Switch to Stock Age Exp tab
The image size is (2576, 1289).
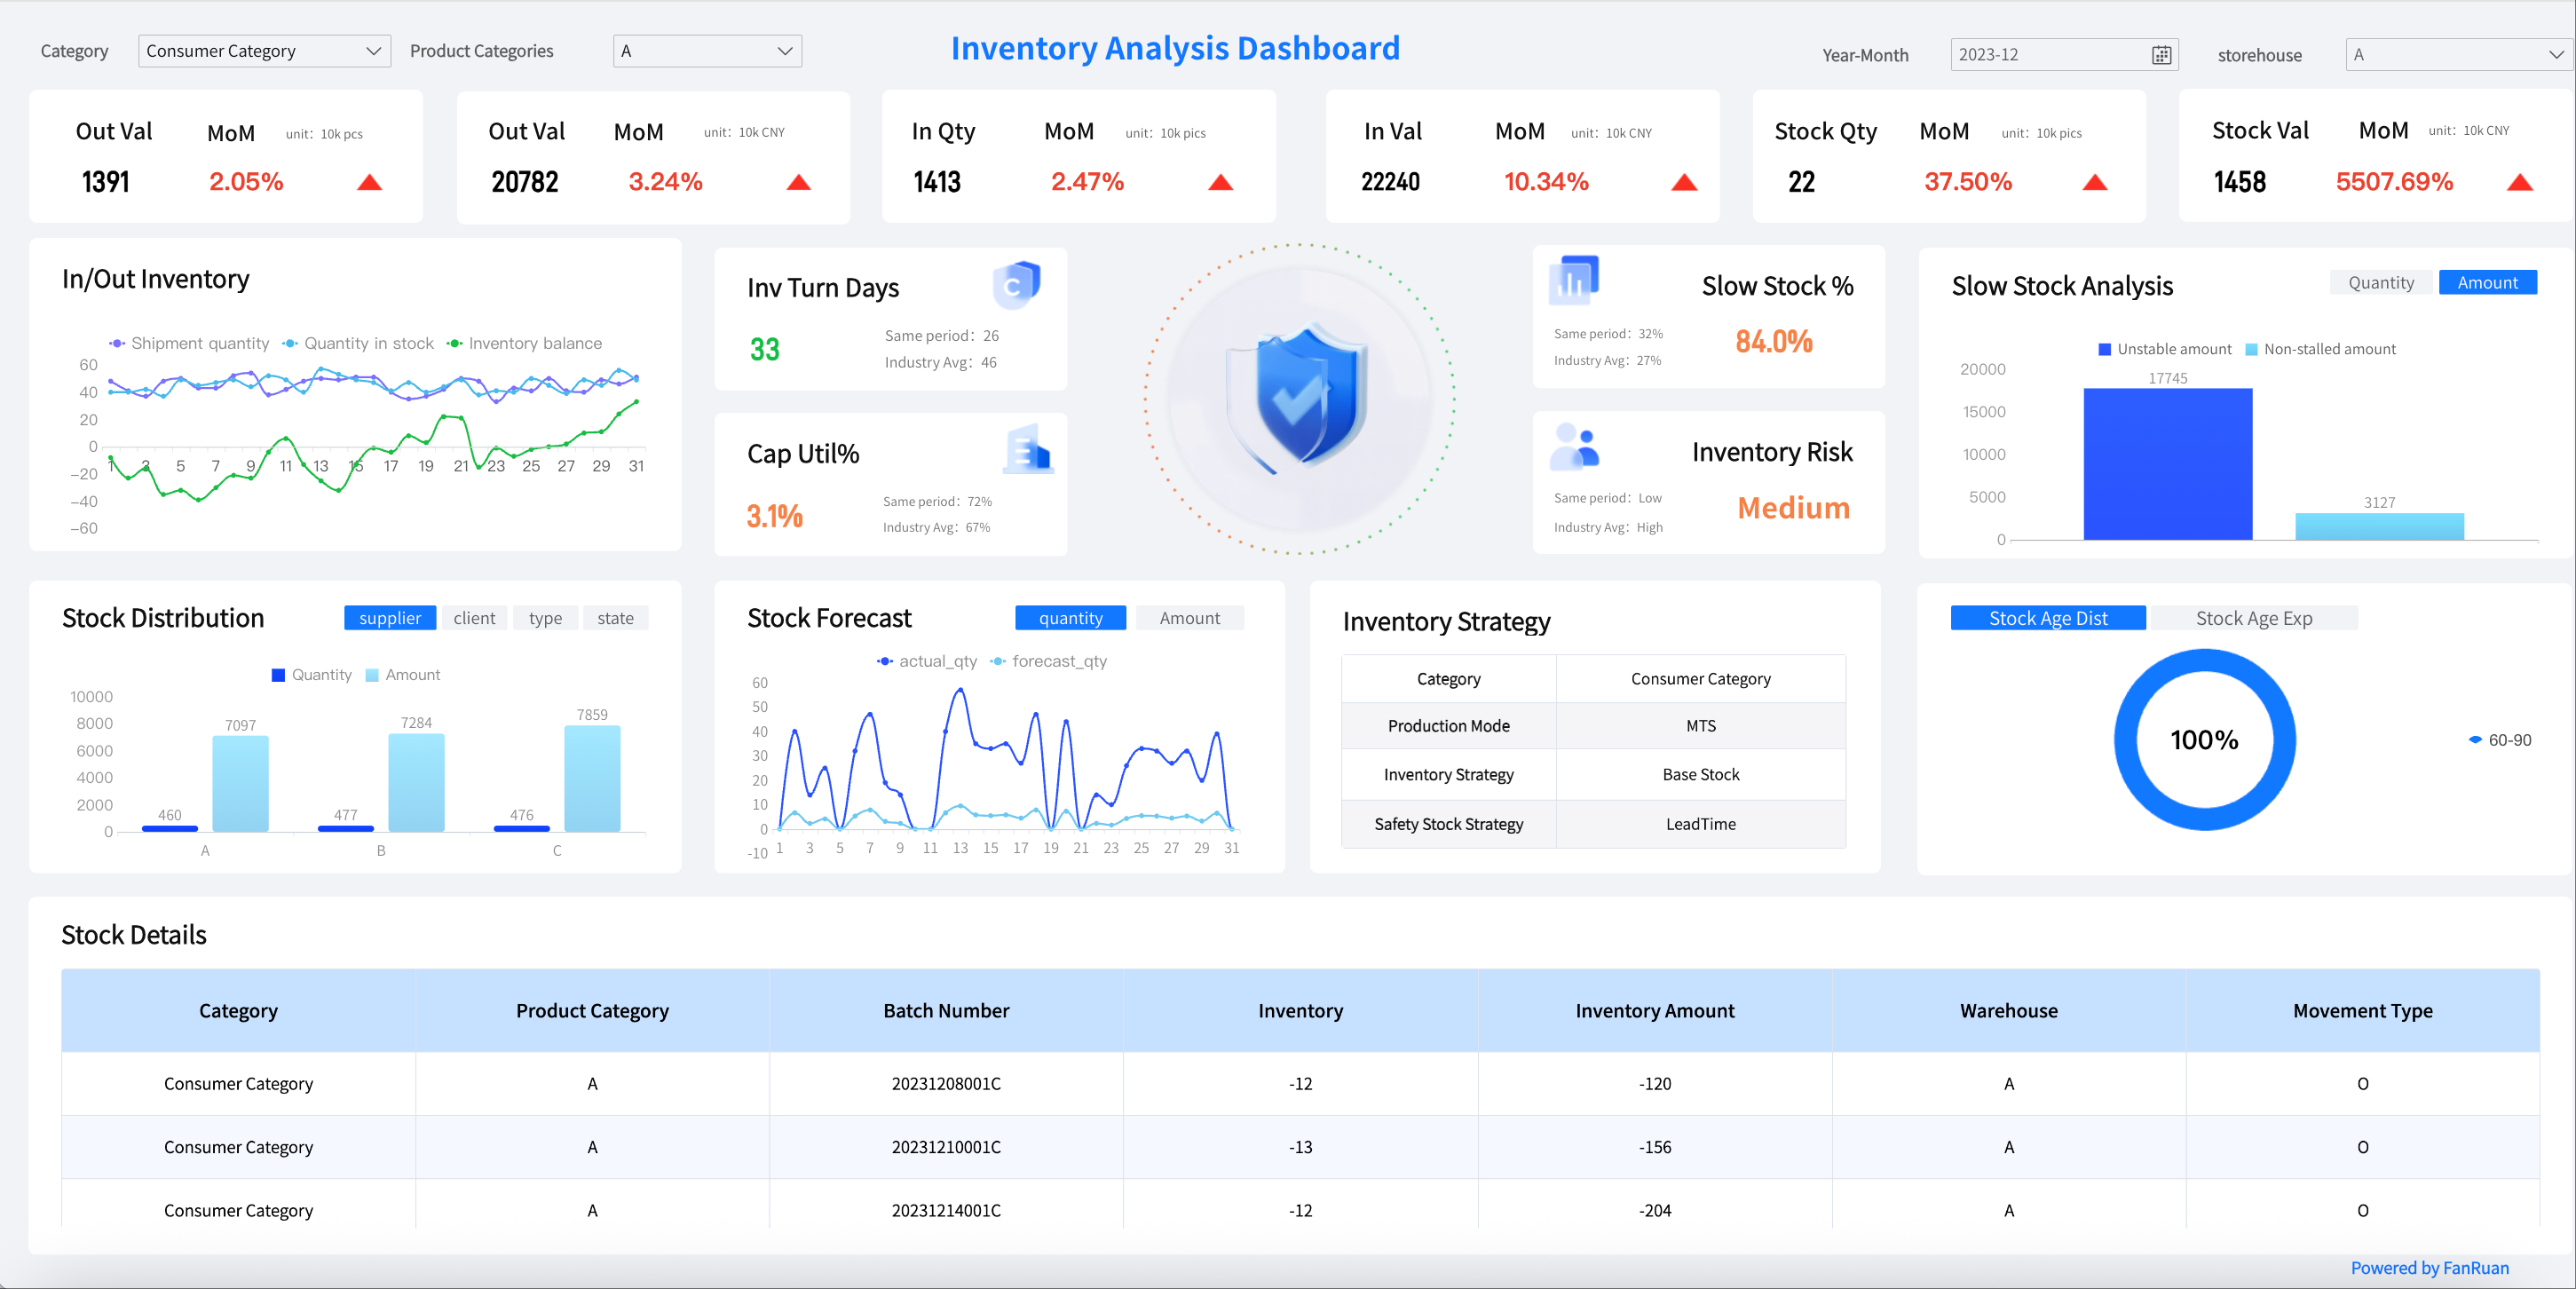point(2253,618)
